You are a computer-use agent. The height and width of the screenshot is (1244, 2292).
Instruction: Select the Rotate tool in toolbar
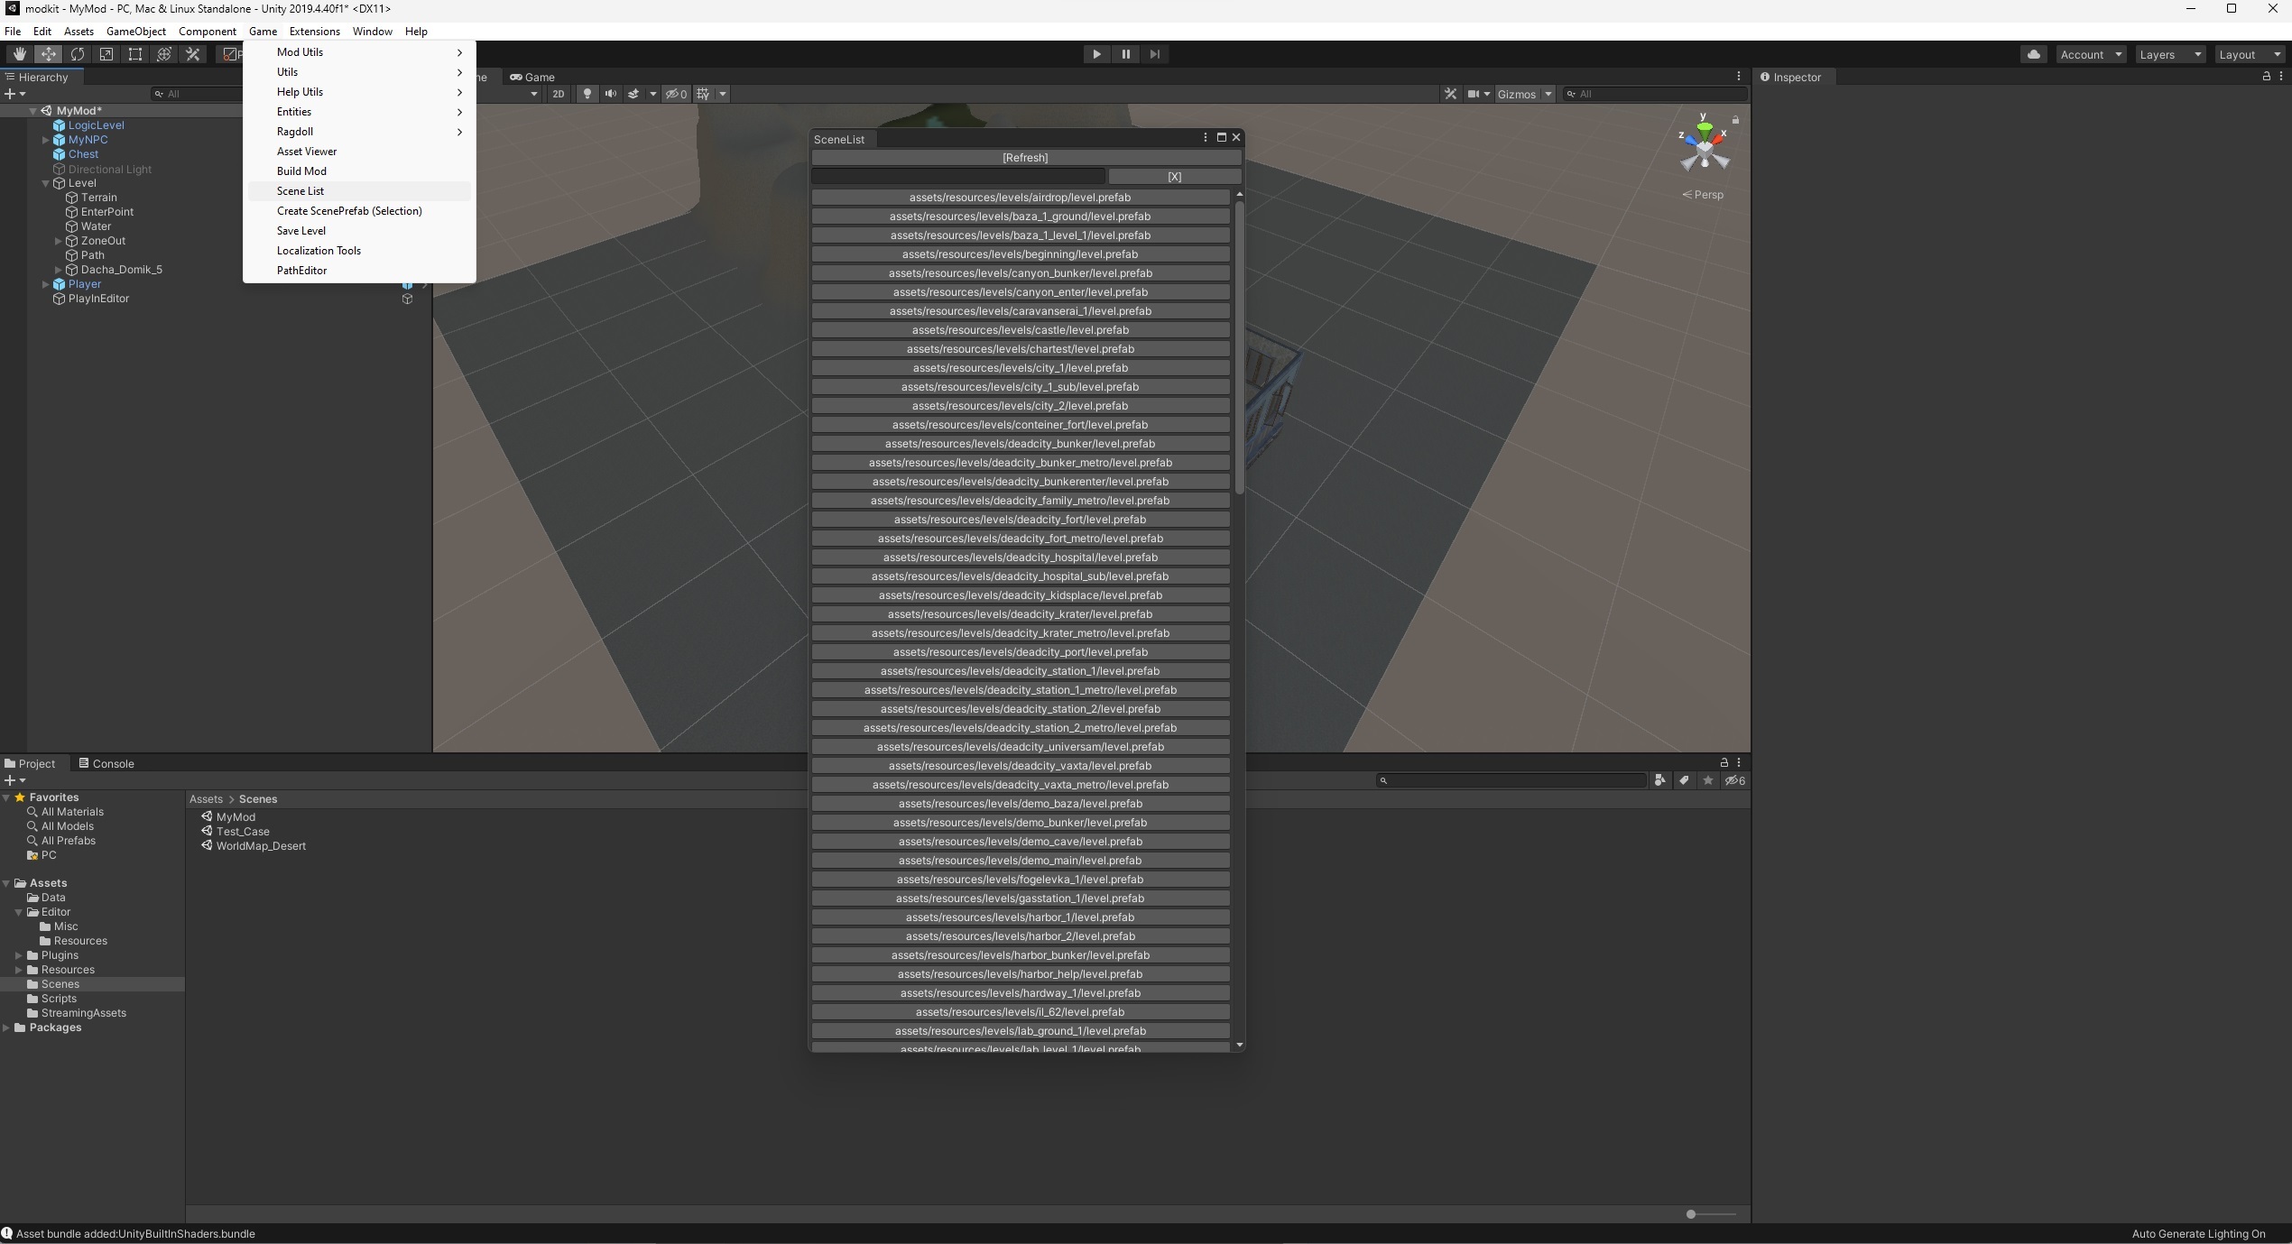[x=77, y=54]
